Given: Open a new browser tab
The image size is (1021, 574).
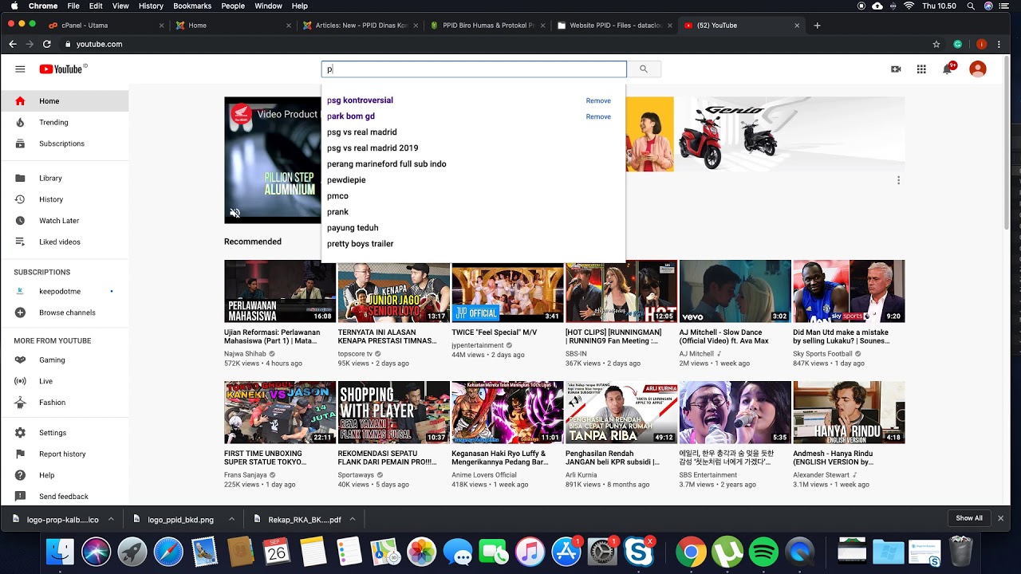Looking at the screenshot, I should tap(817, 26).
